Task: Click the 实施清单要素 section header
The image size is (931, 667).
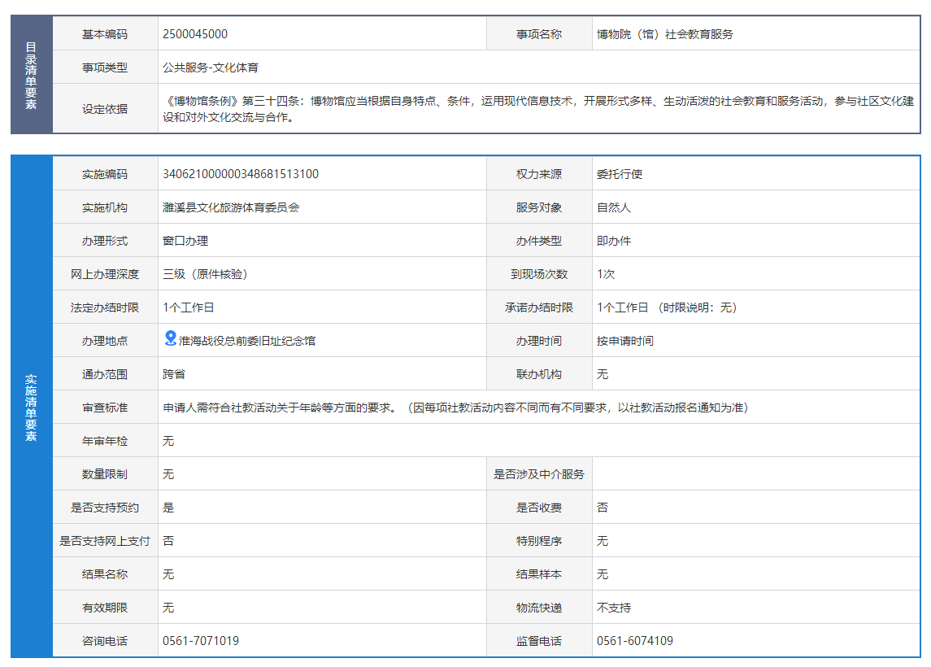Action: click(32, 407)
